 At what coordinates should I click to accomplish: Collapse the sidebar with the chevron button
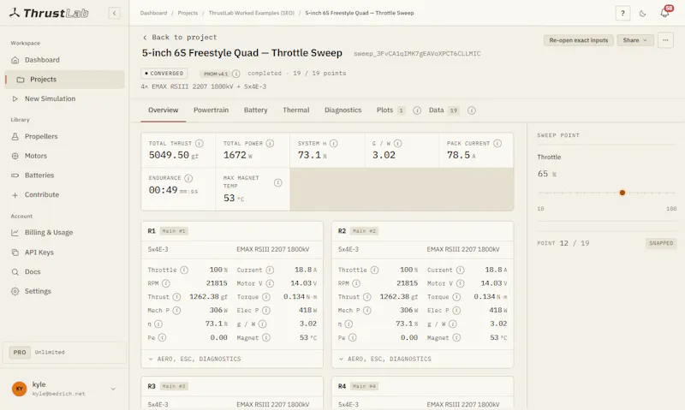point(114,13)
